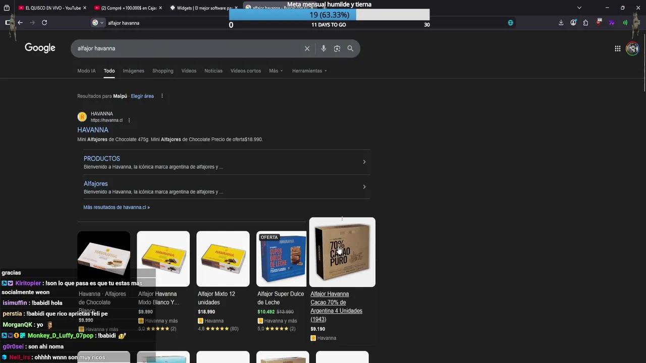Open the Firefox account icon in toolbar
Screen dimensions: 646x363
click(573, 23)
